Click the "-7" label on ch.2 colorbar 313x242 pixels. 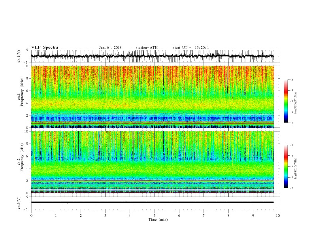click(x=292, y=188)
